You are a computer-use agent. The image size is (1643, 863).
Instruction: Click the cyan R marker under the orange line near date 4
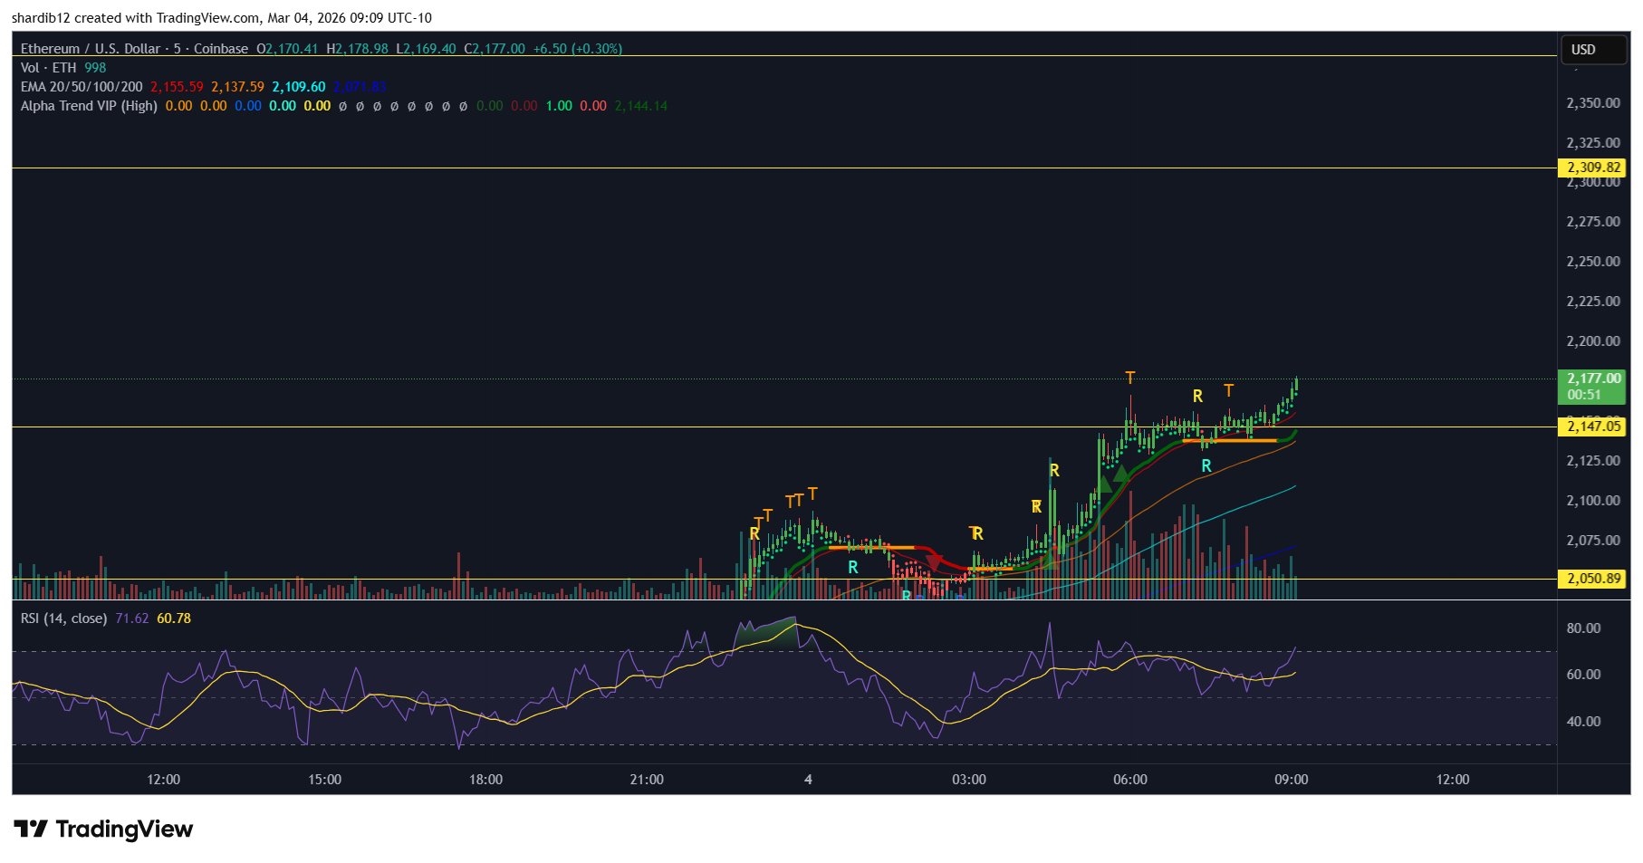pyautogui.click(x=852, y=567)
